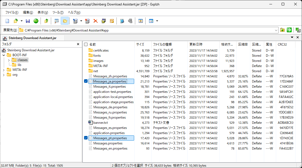302x168 pixels.
Task: Click the self-extracting archive conversion icon
Action: tap(104, 21)
